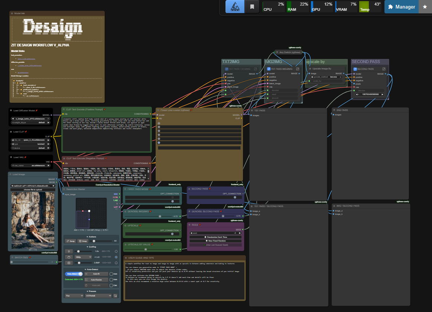Click the camera megapixel scaling icon
432x312 pixels.
(x=69, y=262)
